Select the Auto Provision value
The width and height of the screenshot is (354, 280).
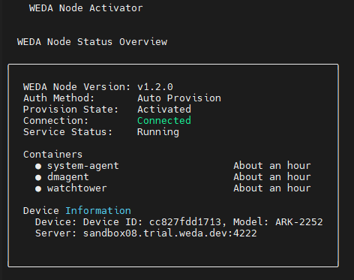point(179,98)
